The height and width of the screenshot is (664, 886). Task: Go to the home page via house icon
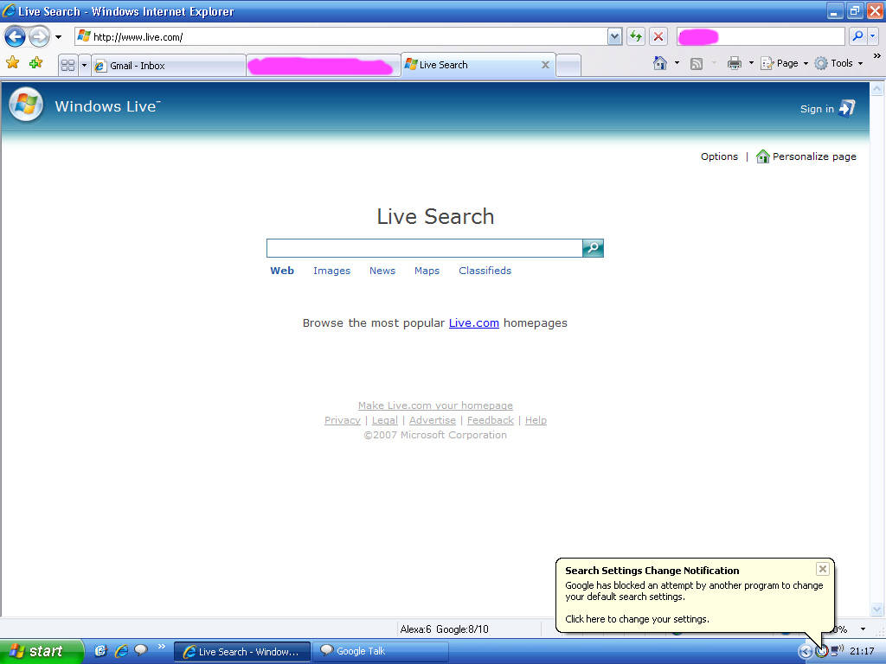coord(660,63)
